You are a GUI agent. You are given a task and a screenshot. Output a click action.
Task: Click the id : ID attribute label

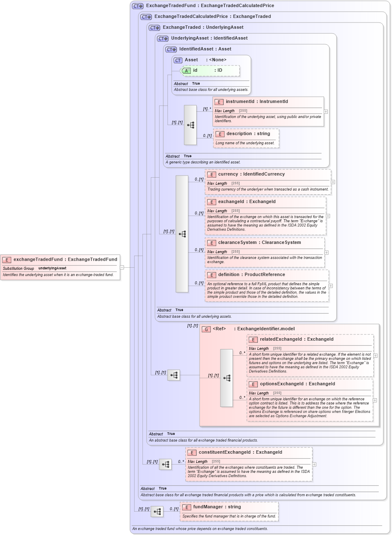coord(207,71)
